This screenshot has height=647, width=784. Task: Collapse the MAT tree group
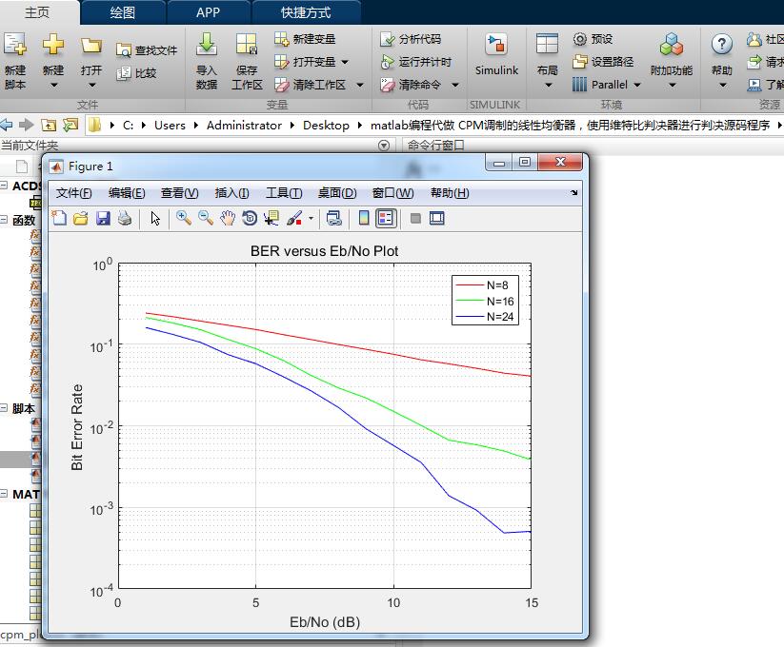click(x=4, y=493)
